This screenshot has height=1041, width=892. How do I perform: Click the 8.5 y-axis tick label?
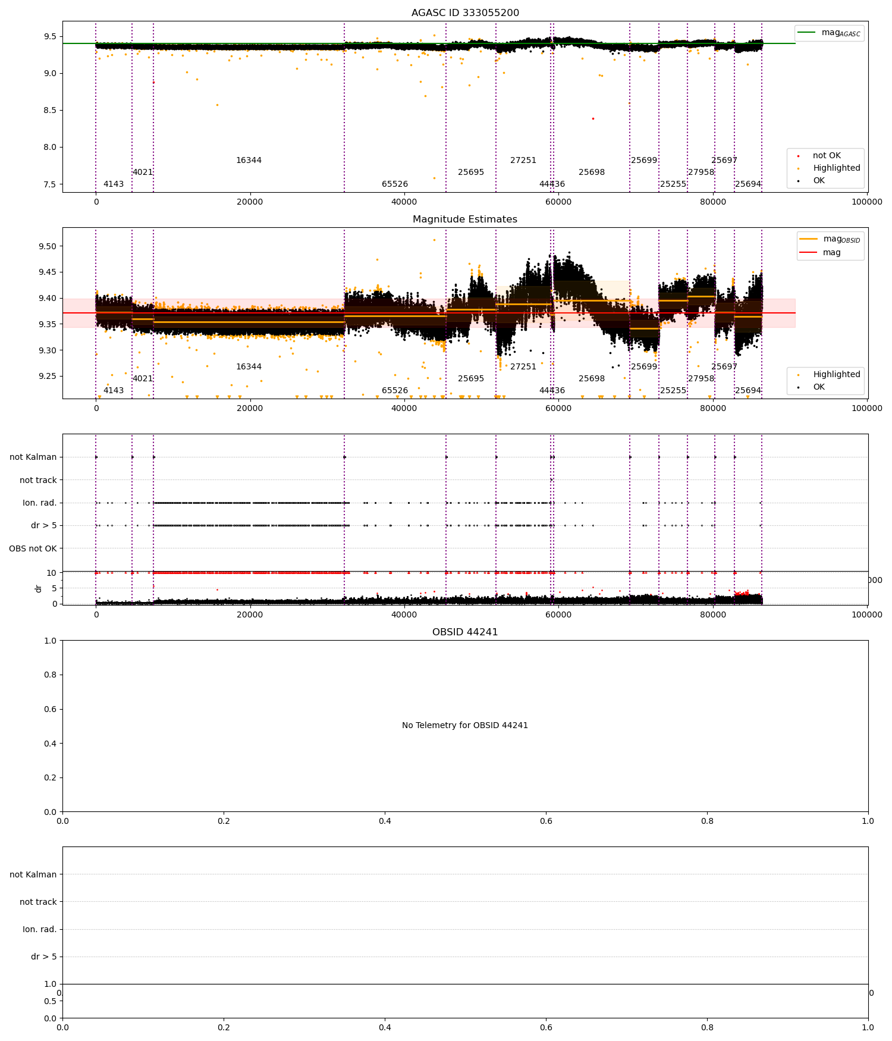tap(49, 110)
